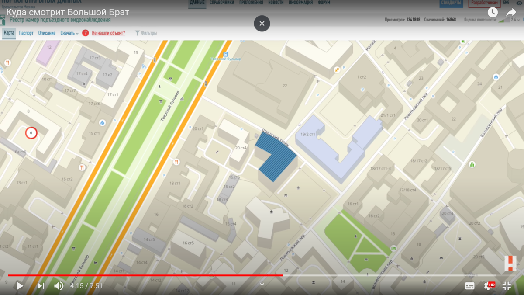Click the restaurant icon near 15 ст2
The height and width of the screenshot is (295, 524).
click(82, 167)
